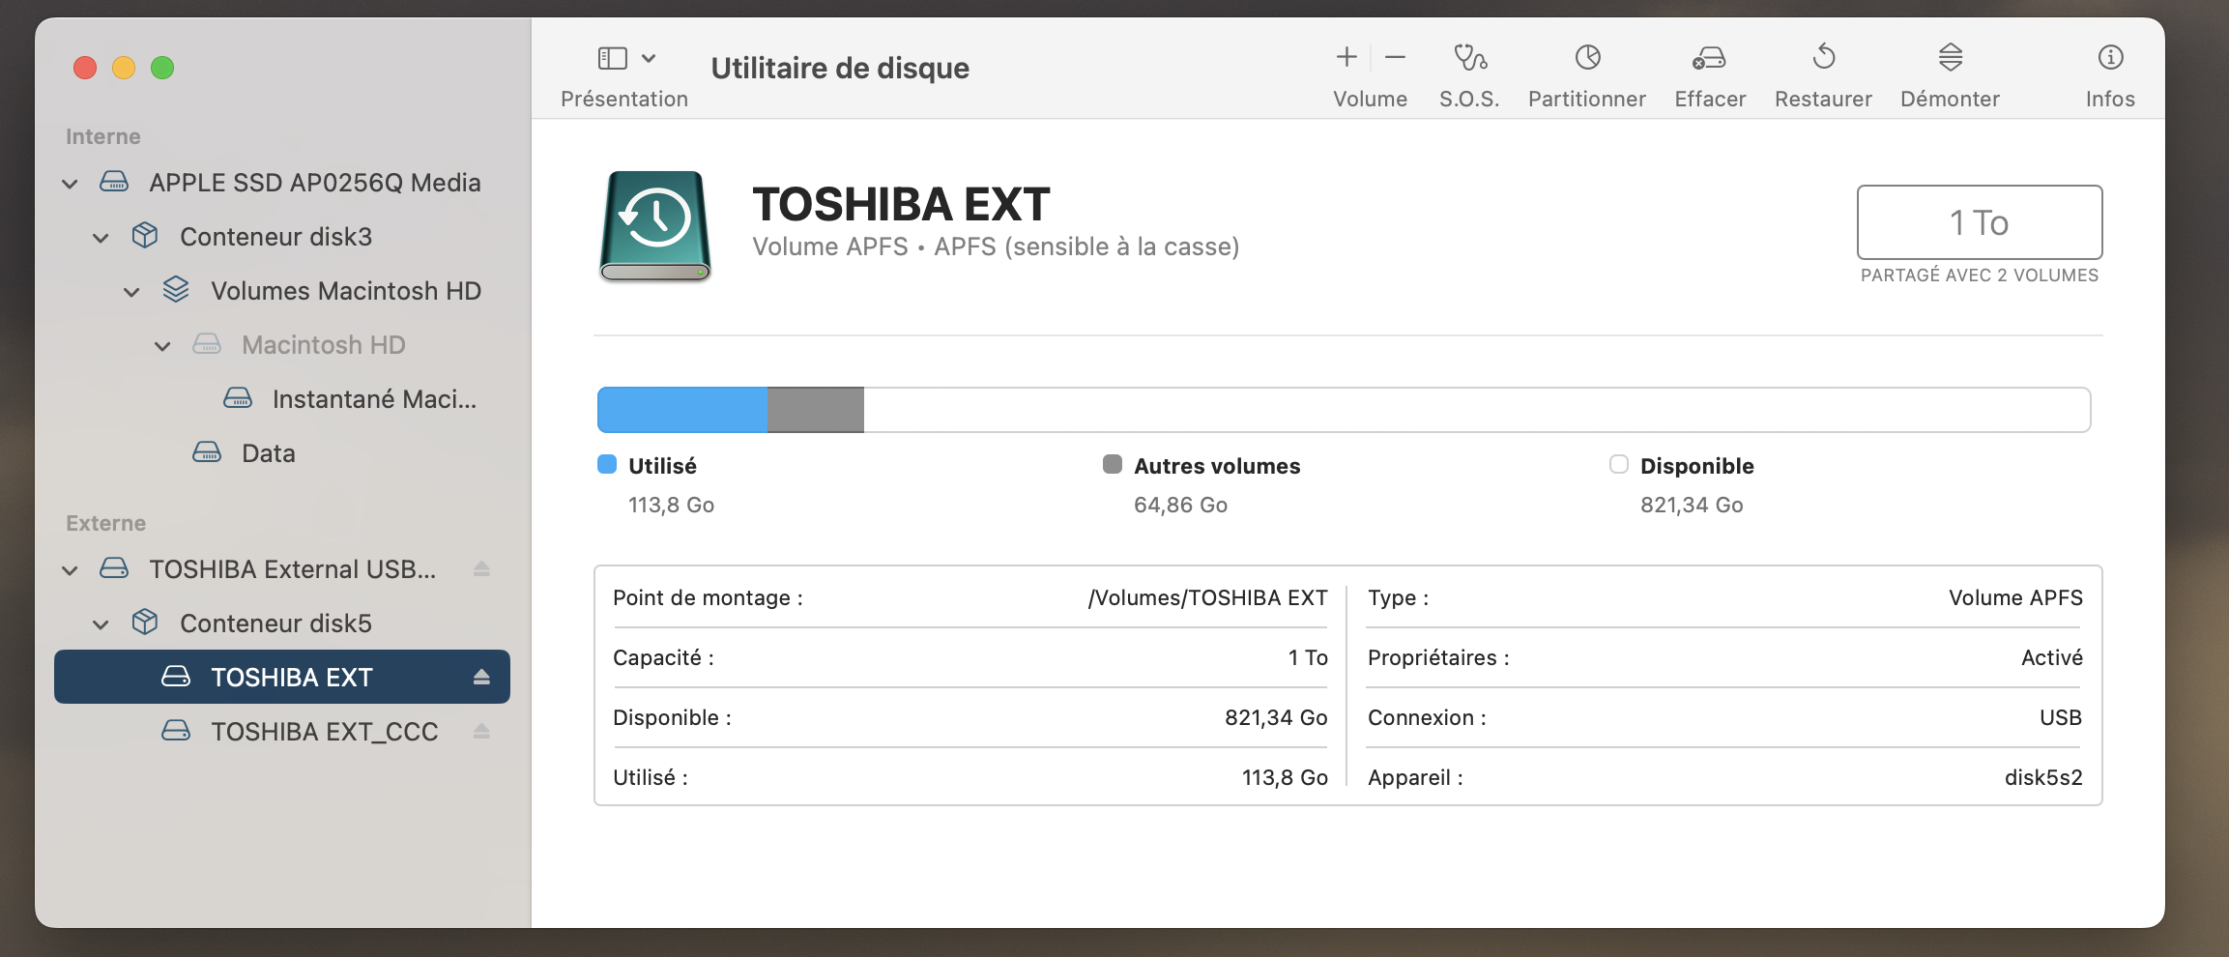Click the disk5s2 device value

(x=2043, y=778)
